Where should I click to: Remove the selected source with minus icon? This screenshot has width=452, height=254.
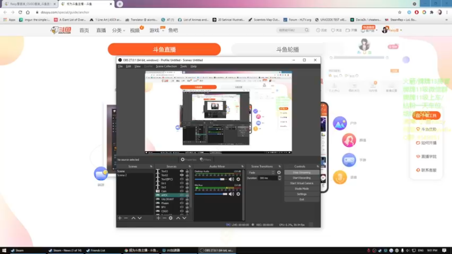click(x=164, y=218)
